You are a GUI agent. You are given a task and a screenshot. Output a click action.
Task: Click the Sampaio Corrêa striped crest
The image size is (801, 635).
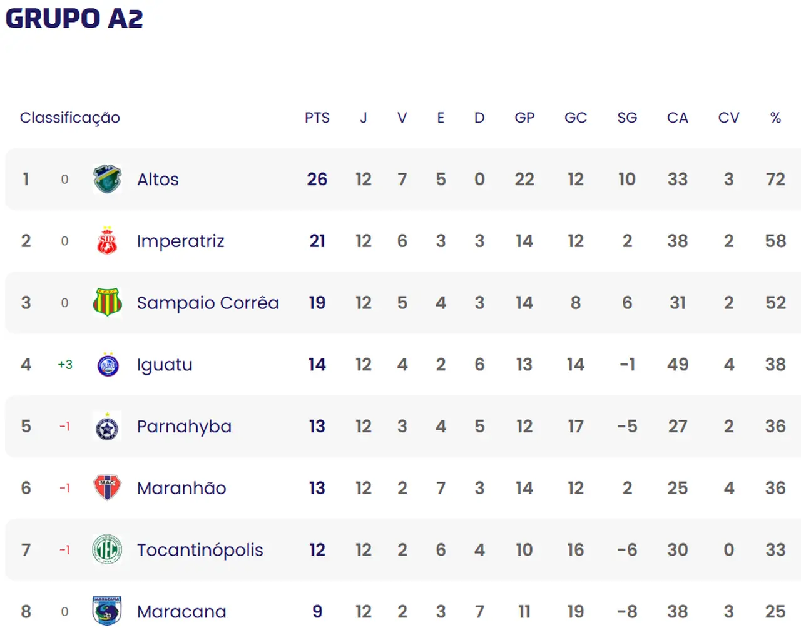click(x=107, y=303)
